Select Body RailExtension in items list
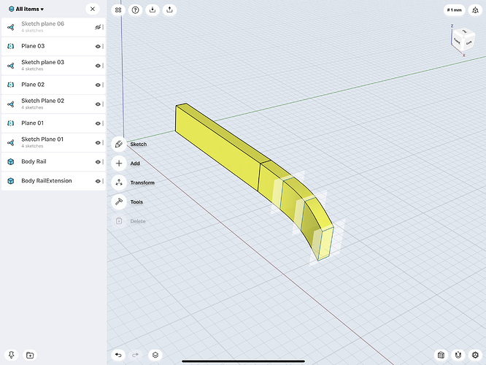486x365 pixels. point(53,181)
